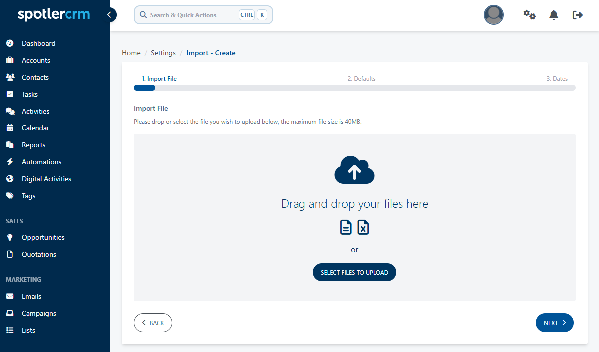
Task: Click the Search & Quick Actions field
Action: [x=203, y=15]
